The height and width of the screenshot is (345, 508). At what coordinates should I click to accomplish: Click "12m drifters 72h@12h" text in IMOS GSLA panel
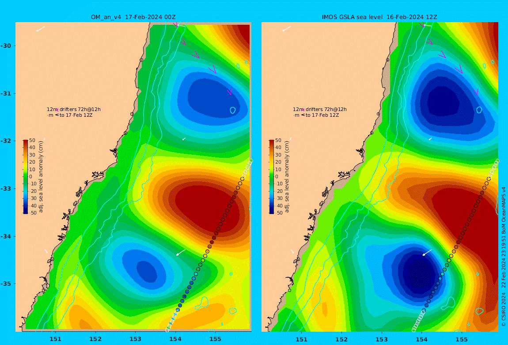click(320, 109)
